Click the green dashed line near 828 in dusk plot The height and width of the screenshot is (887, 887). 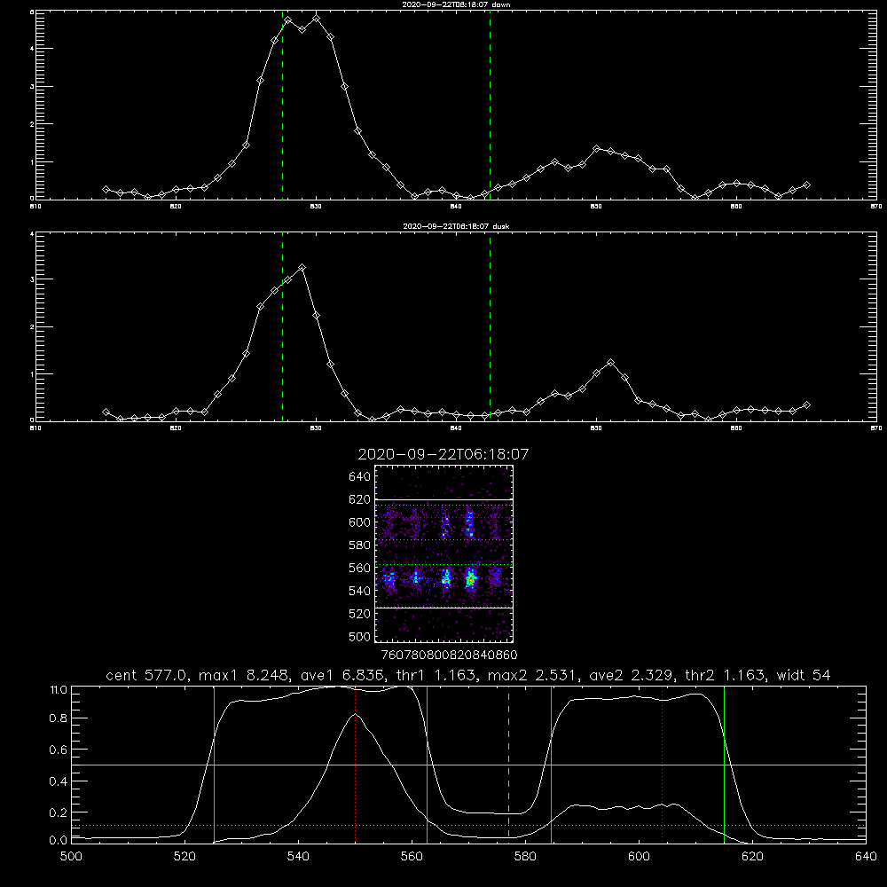tap(282, 327)
